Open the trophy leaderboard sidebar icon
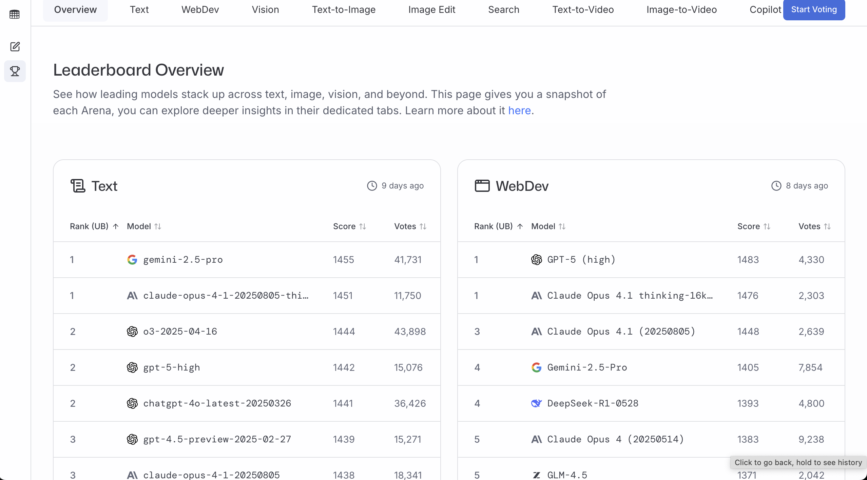 (15, 71)
